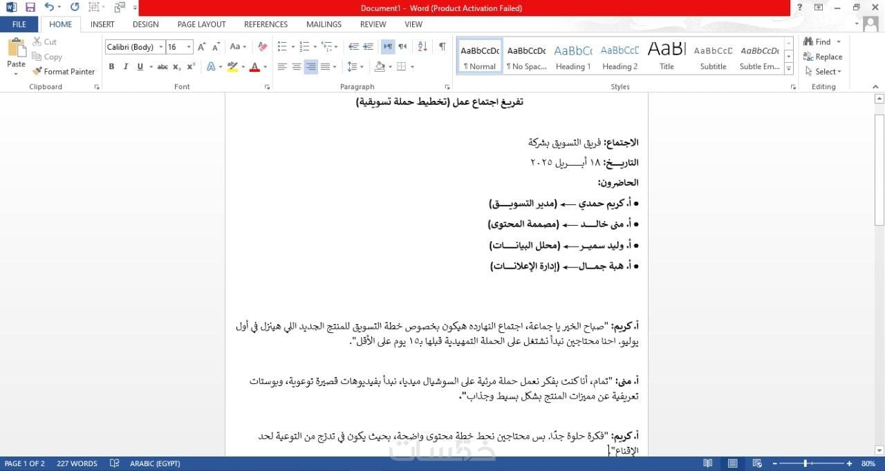Apply the Title style
The width and height of the screenshot is (885, 471).
[x=667, y=57]
